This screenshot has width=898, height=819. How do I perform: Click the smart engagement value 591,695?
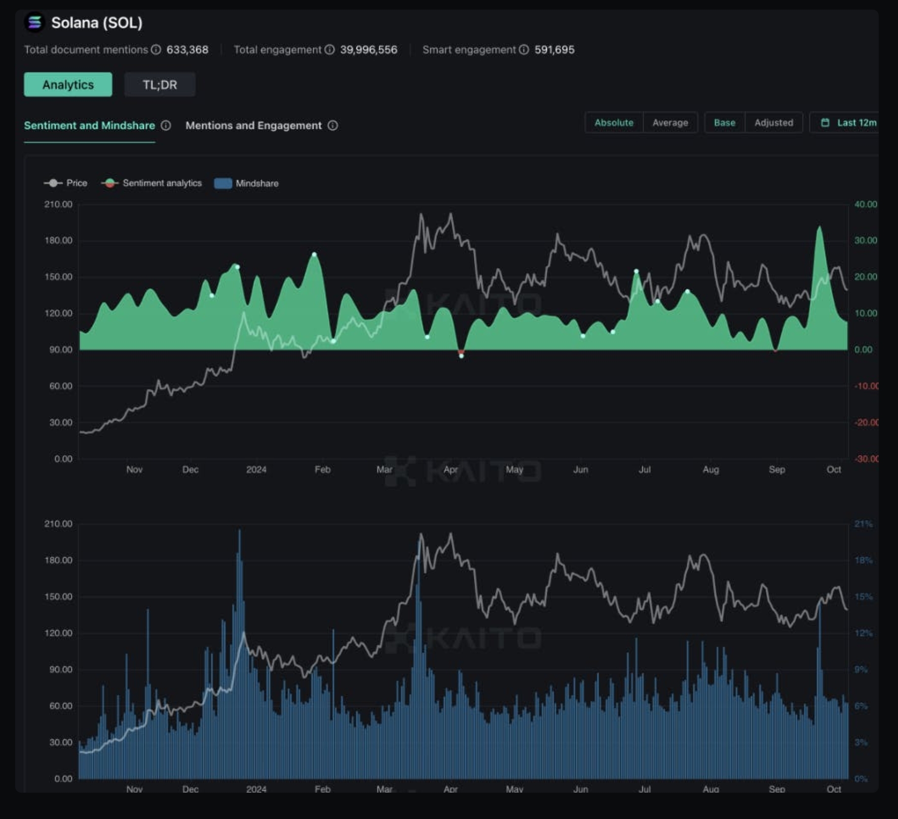tap(554, 50)
